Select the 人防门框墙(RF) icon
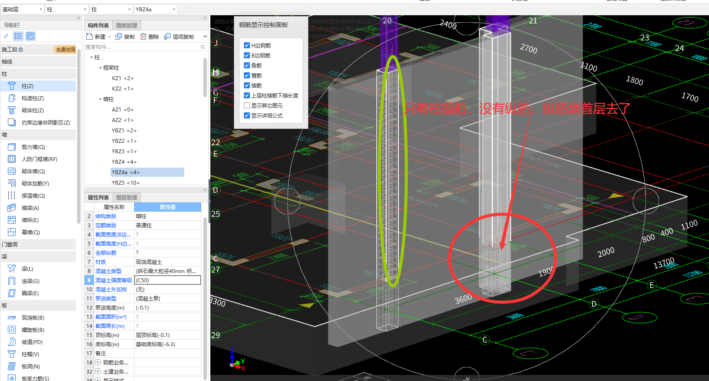709x381 pixels. (12, 159)
